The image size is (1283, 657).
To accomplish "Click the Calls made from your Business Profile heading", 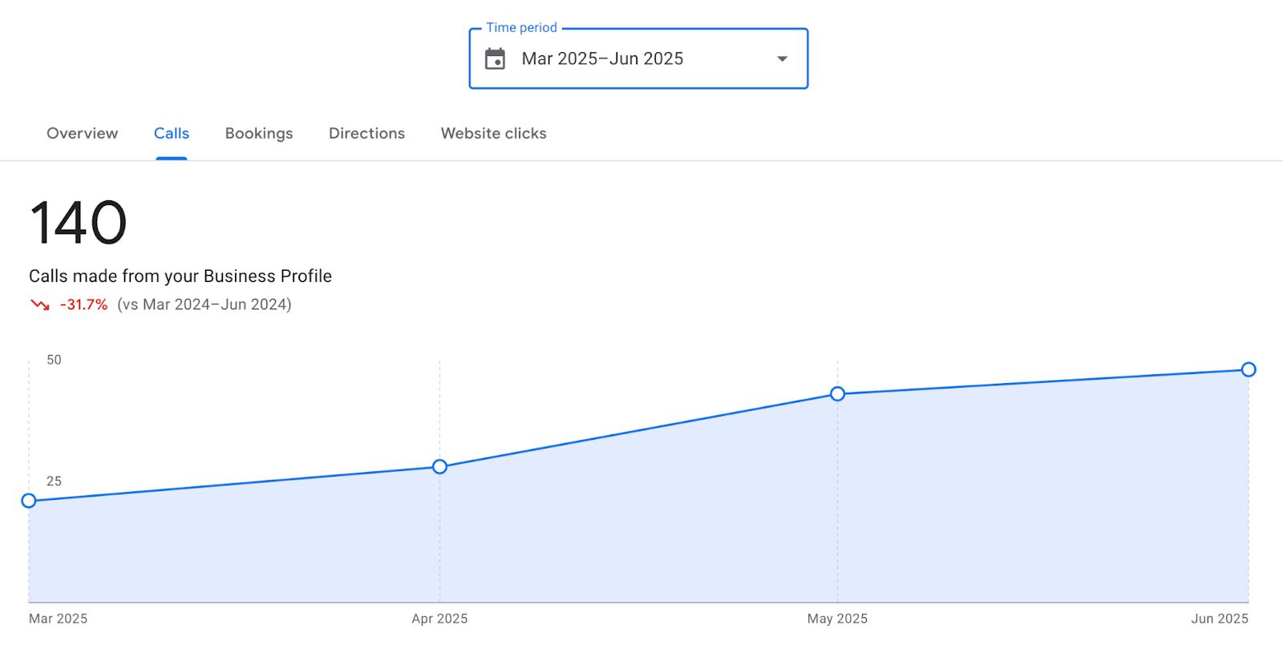I will click(180, 276).
